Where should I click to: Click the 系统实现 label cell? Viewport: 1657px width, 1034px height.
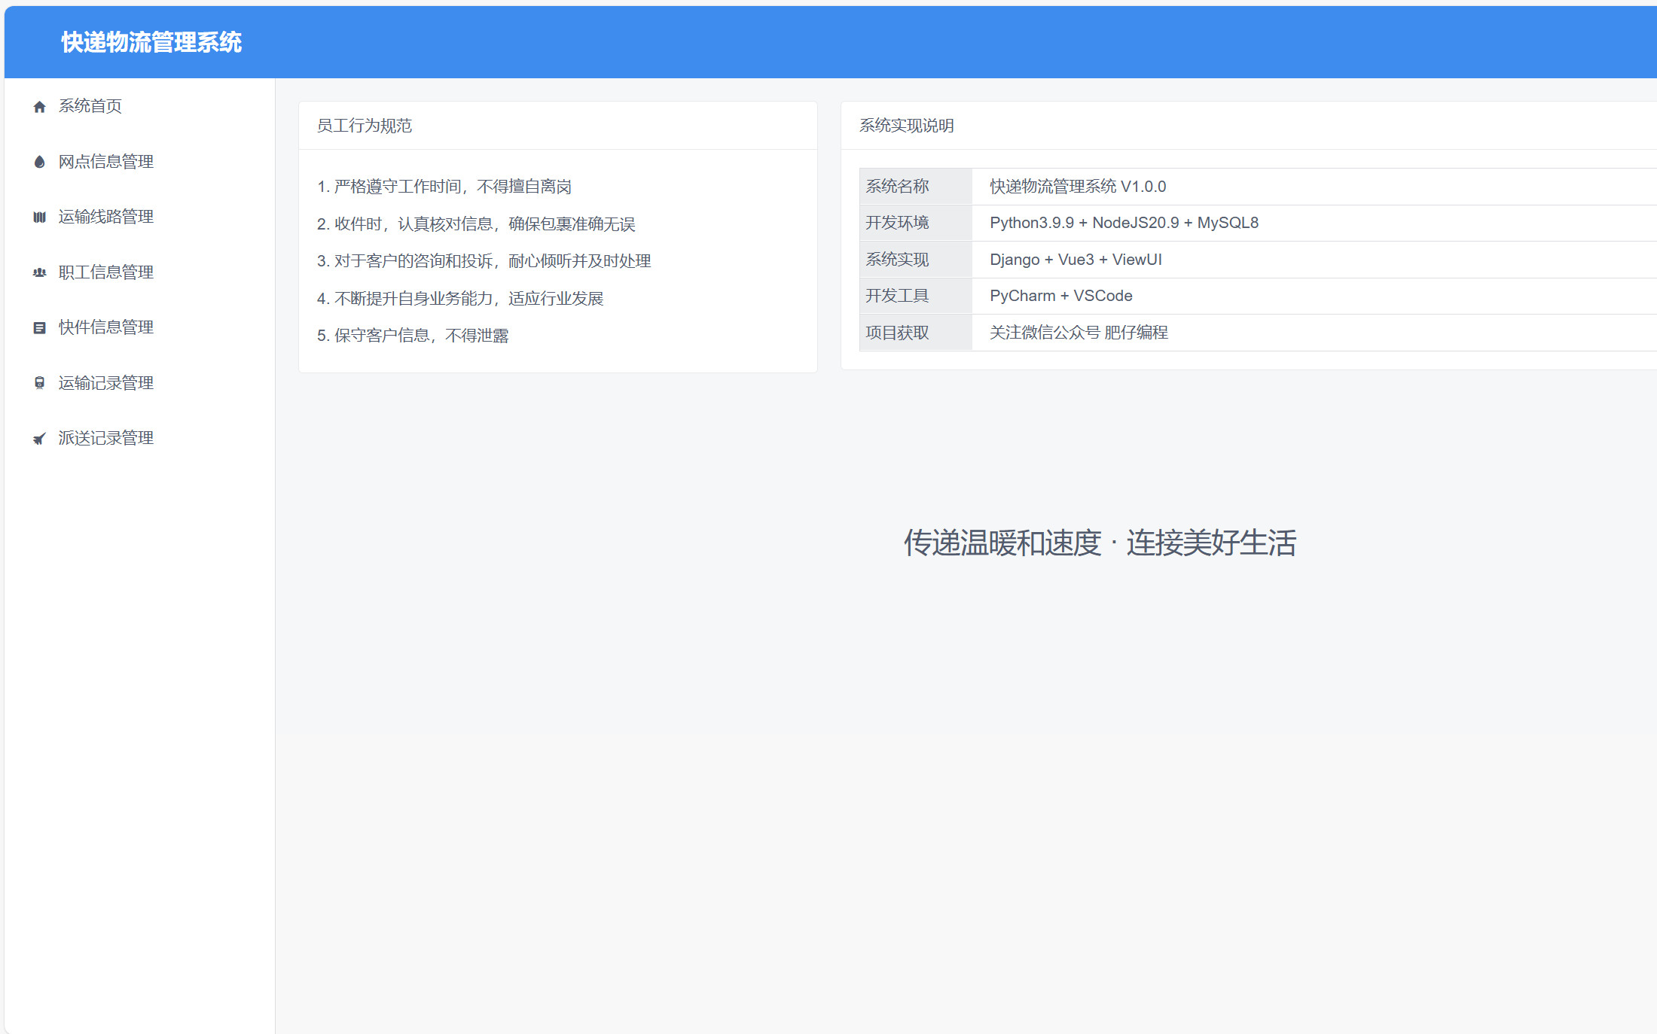[x=916, y=260]
